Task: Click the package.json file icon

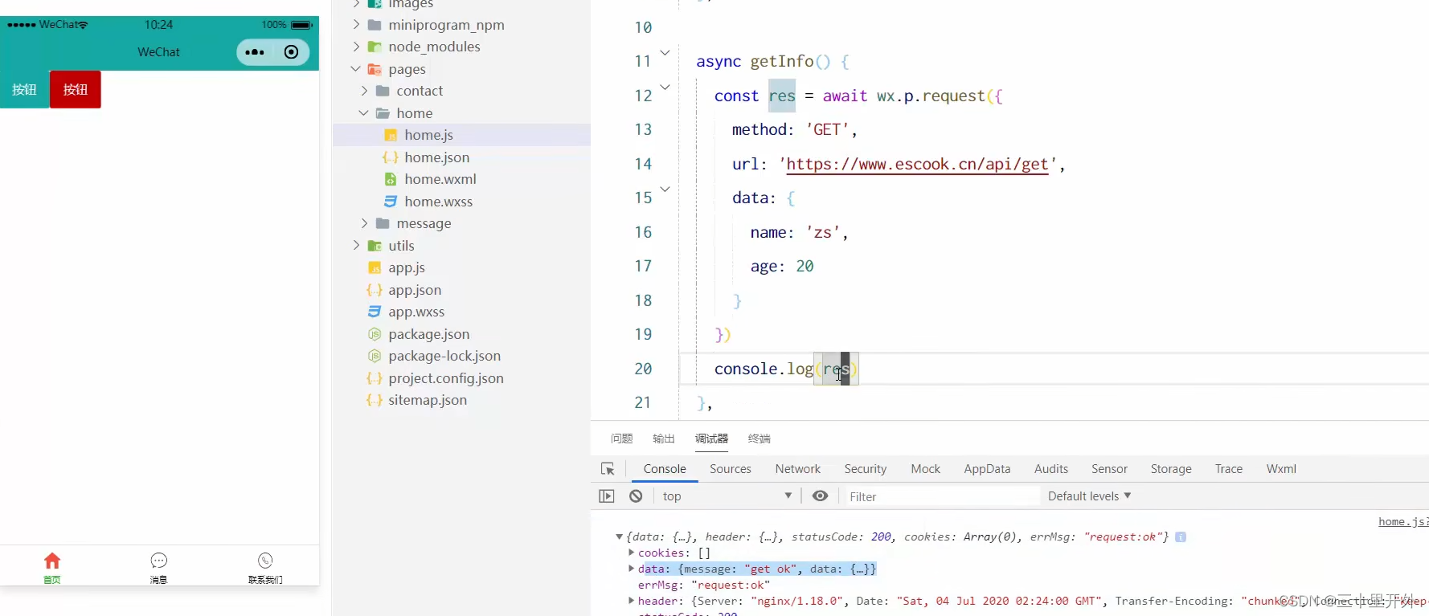Action: pos(375,334)
